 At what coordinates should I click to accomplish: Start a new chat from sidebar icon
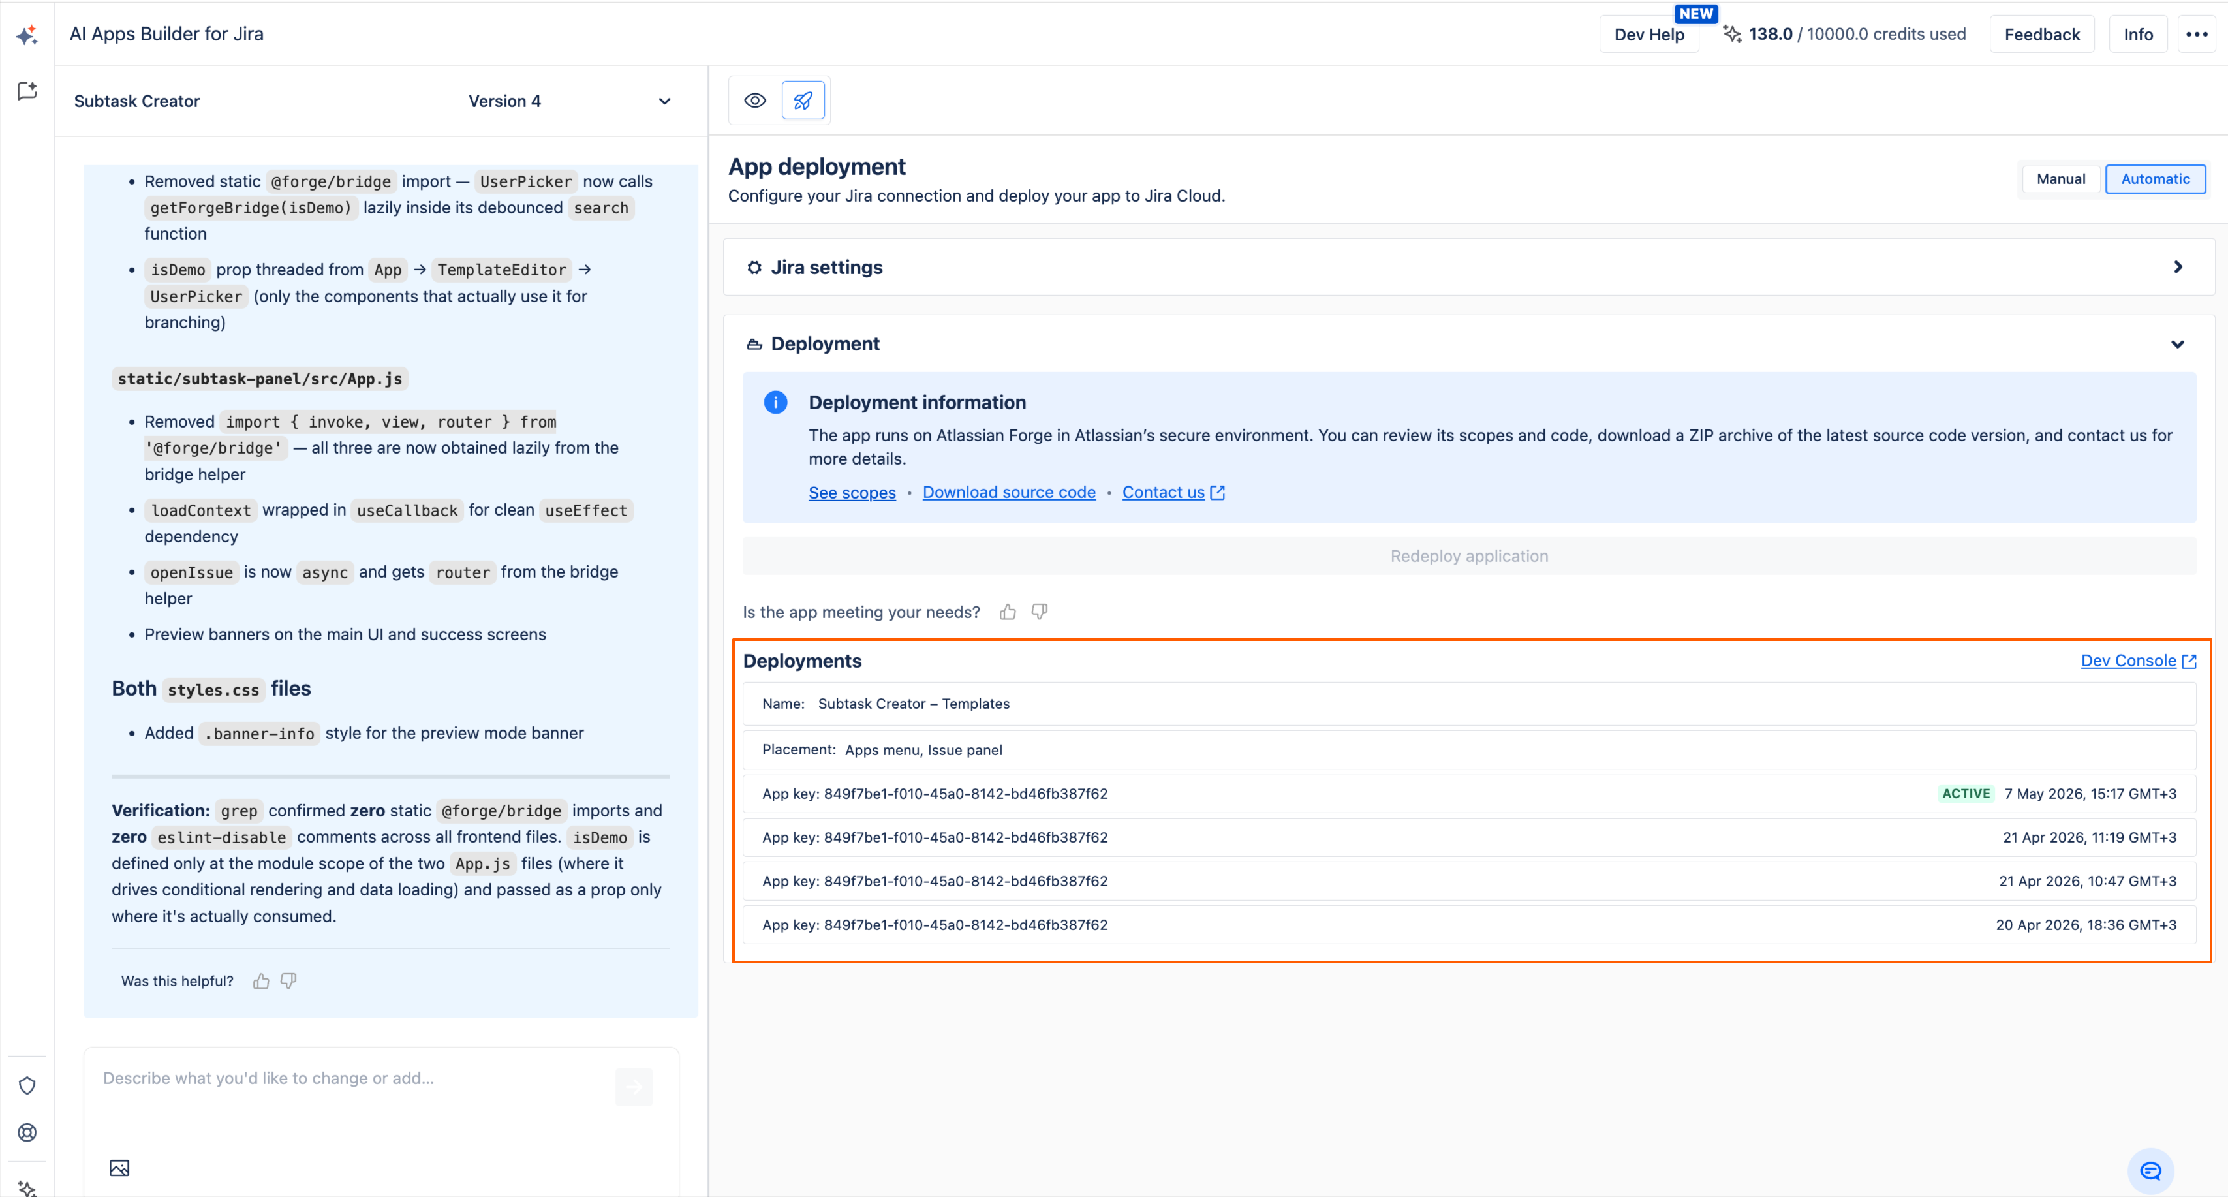tap(27, 91)
